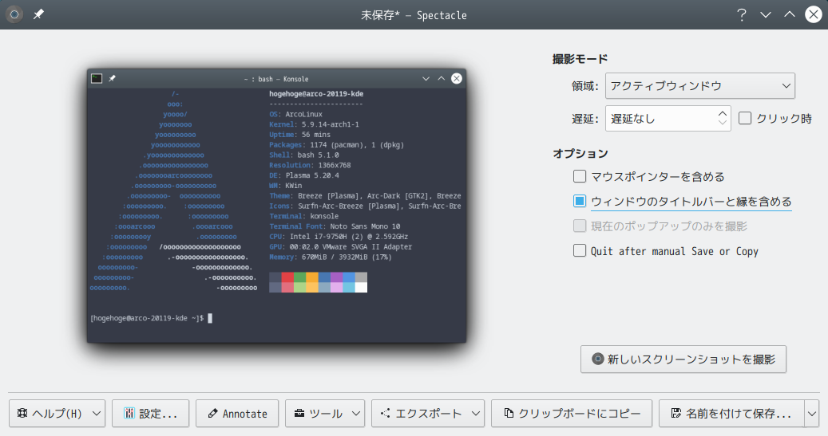
Task: Open the エクスポート export menu
Action: pos(428,414)
